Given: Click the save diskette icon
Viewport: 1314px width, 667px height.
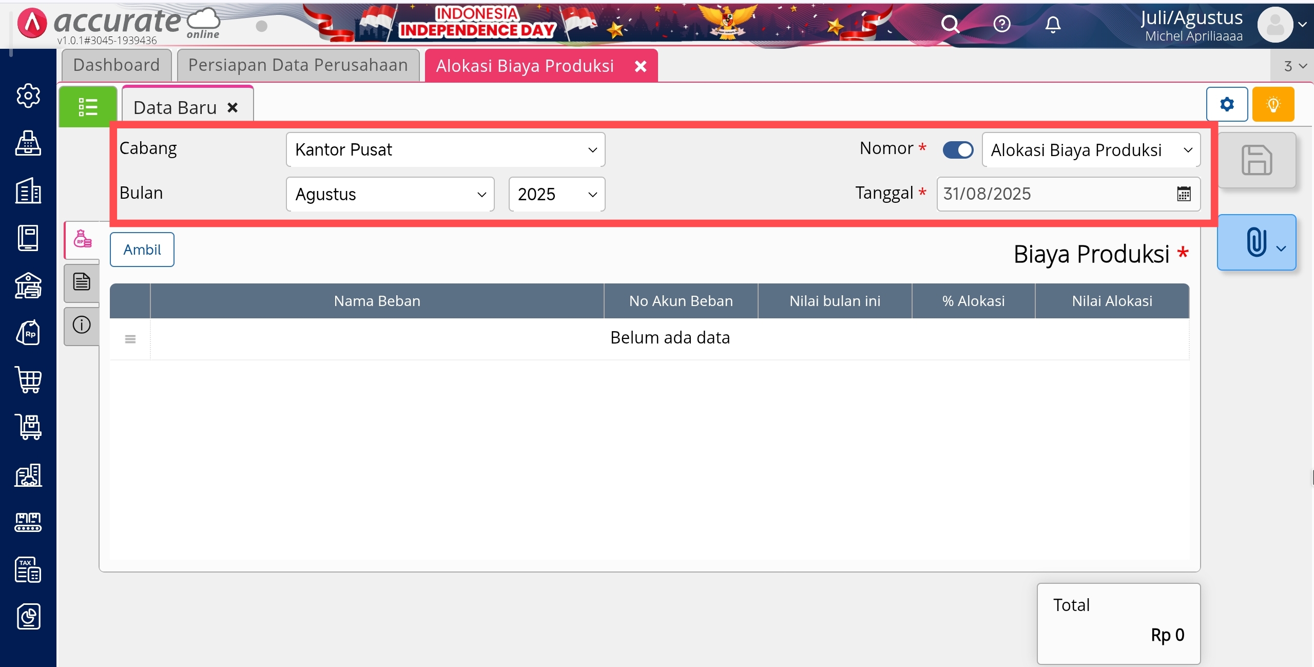Looking at the screenshot, I should (1256, 160).
